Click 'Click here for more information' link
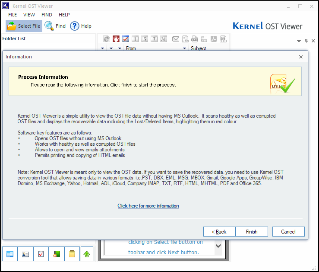319x272 pixels. 148,206
